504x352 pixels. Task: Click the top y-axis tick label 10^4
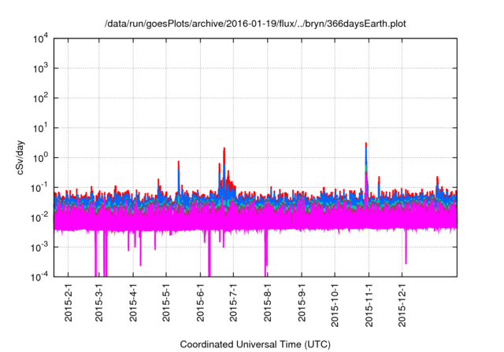42,38
